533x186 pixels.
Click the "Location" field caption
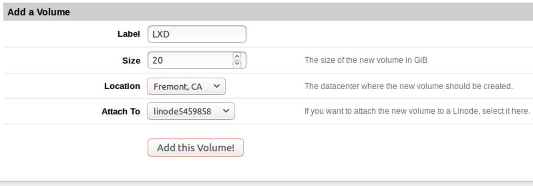coord(122,86)
